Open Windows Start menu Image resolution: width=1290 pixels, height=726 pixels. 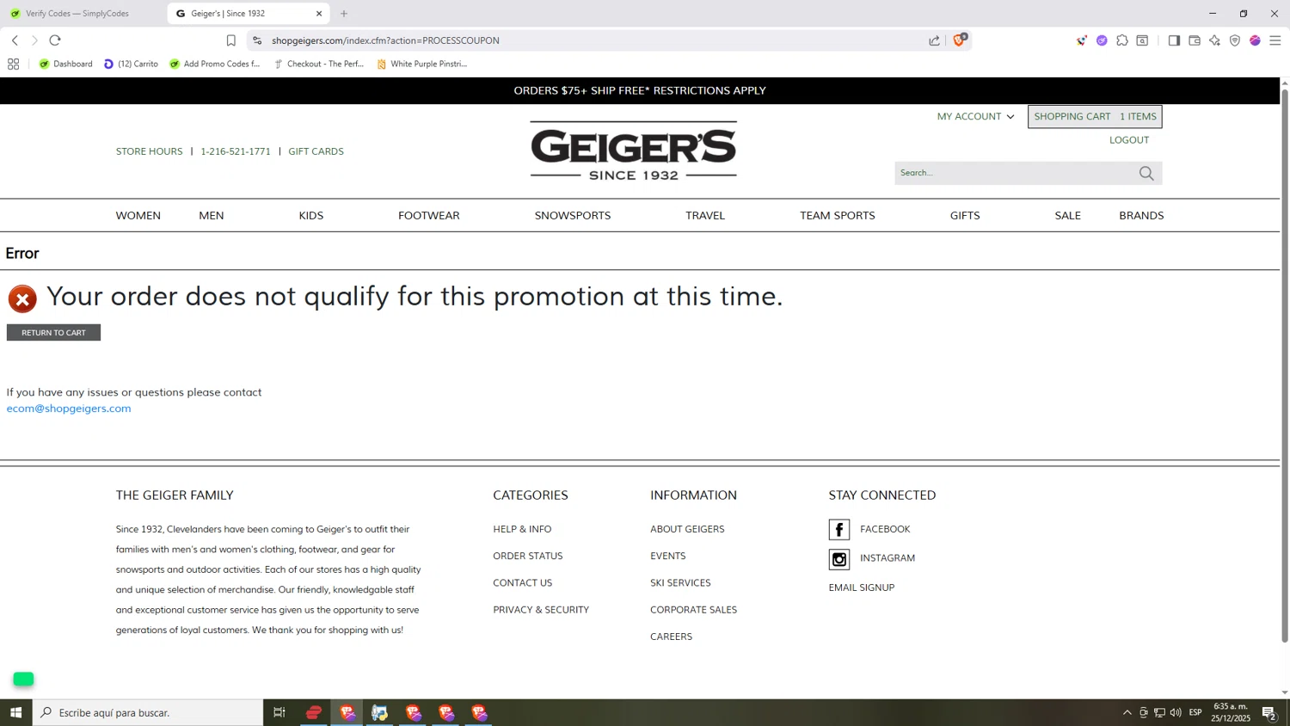tap(15, 712)
